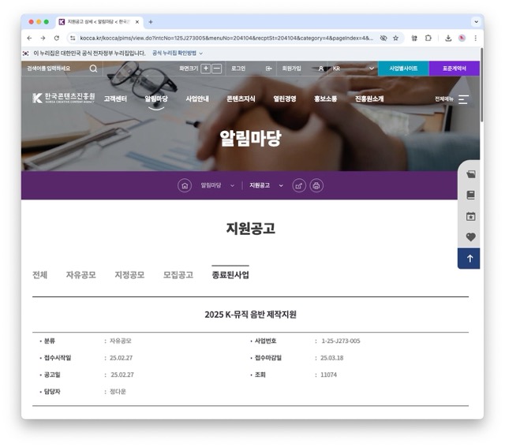Open browser downloads icon

click(448, 38)
